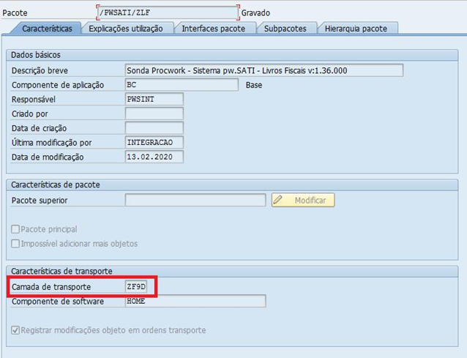Toggle Registrar modificações objeto em ordens transporte
This screenshot has height=358, width=467.
pos(15,330)
